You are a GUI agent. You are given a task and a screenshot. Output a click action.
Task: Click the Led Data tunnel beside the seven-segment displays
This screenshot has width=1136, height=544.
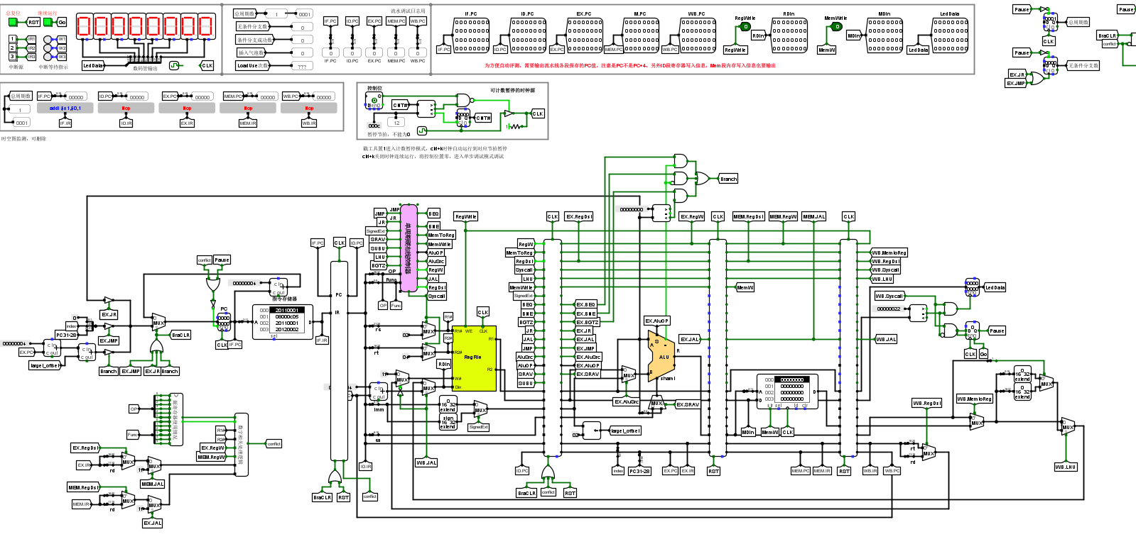92,65
